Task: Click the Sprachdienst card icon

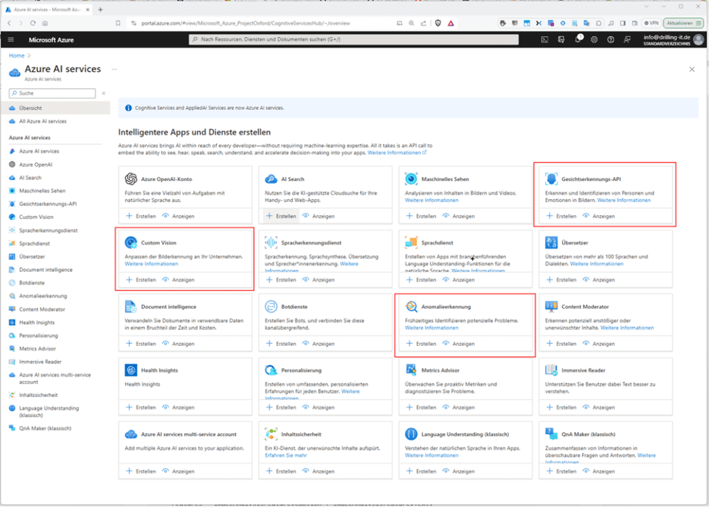Action: pos(411,243)
